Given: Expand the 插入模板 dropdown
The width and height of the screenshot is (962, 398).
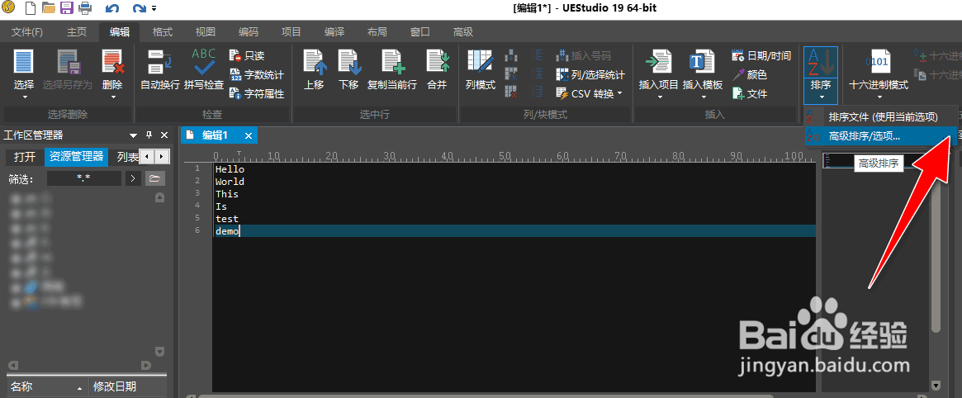Looking at the screenshot, I should [703, 97].
